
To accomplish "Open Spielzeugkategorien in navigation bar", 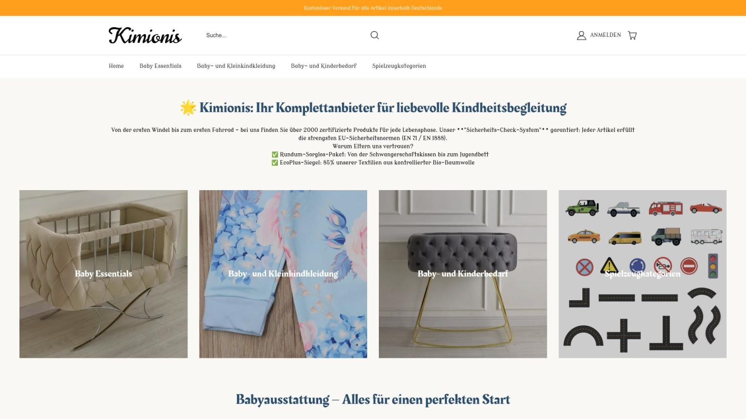I will point(399,66).
